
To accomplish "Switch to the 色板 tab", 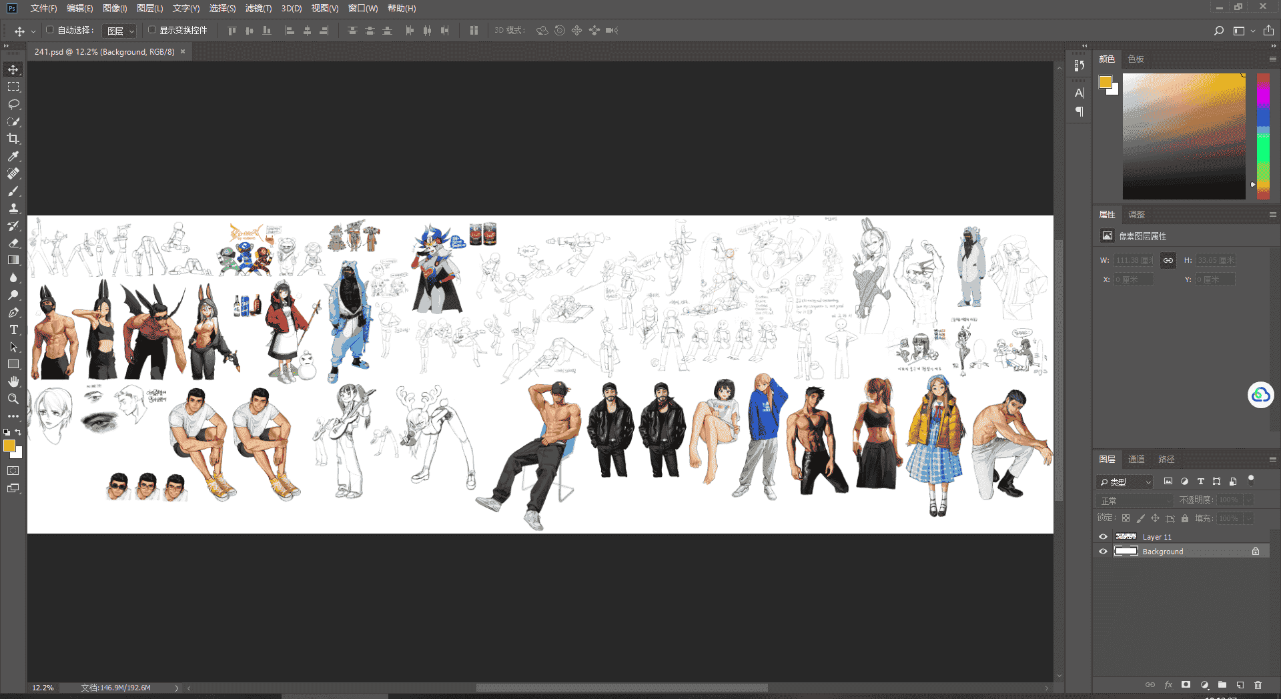I will pyautogui.click(x=1136, y=59).
